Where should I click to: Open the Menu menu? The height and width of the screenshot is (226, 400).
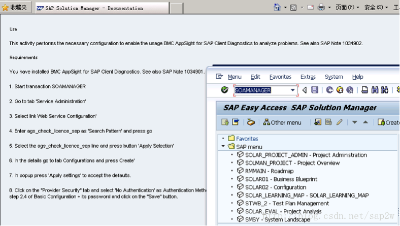[235, 77]
